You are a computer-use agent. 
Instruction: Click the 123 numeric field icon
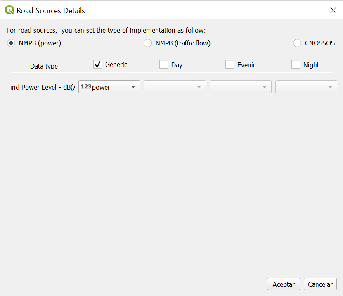coord(86,87)
